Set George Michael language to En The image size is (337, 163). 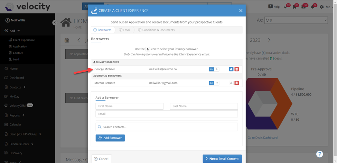[x=212, y=69]
